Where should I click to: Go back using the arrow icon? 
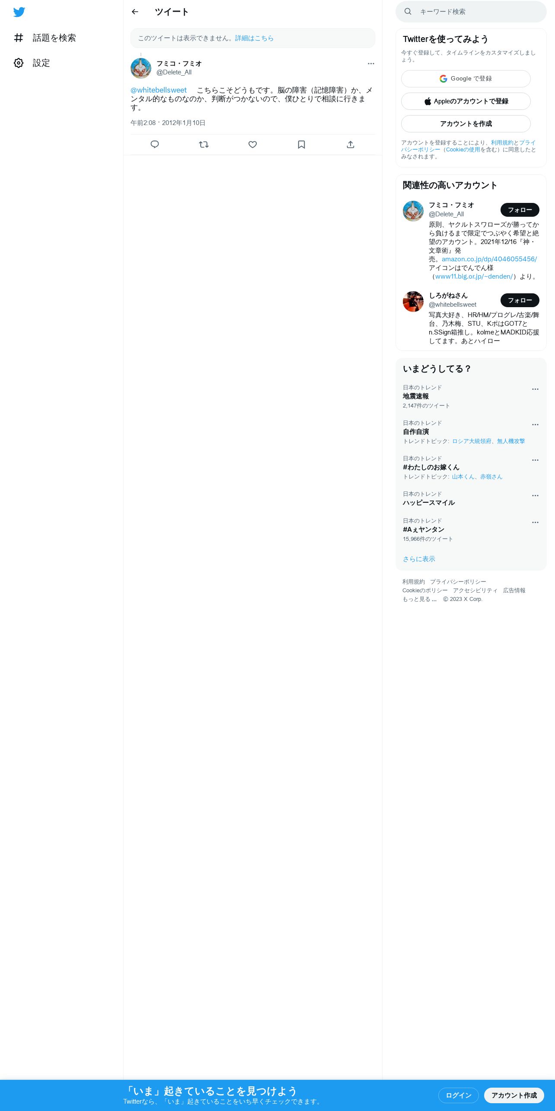135,12
